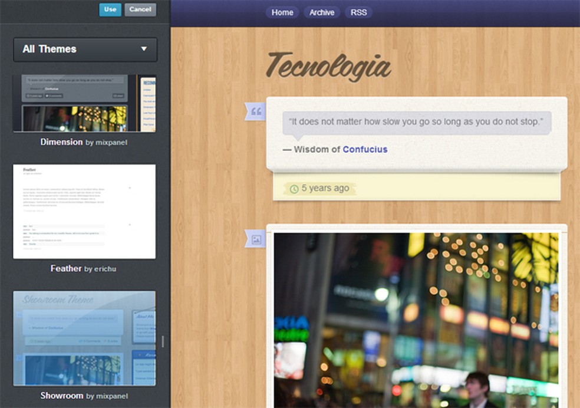This screenshot has width=580, height=408.
Task: Click the Showroom theme title
Action: pos(62,396)
